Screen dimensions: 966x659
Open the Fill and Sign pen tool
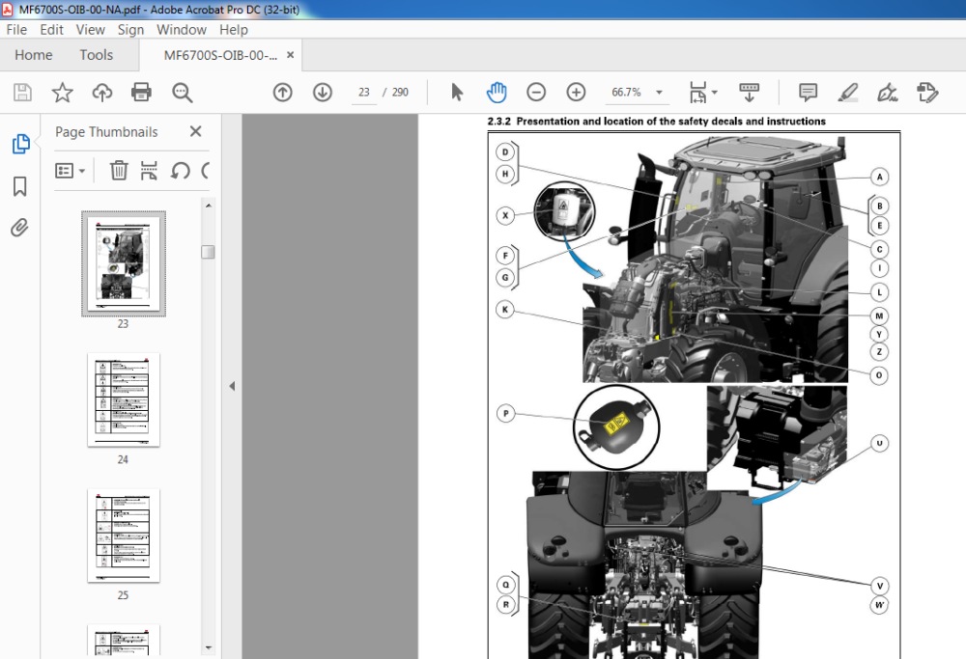pyautogui.click(x=887, y=93)
